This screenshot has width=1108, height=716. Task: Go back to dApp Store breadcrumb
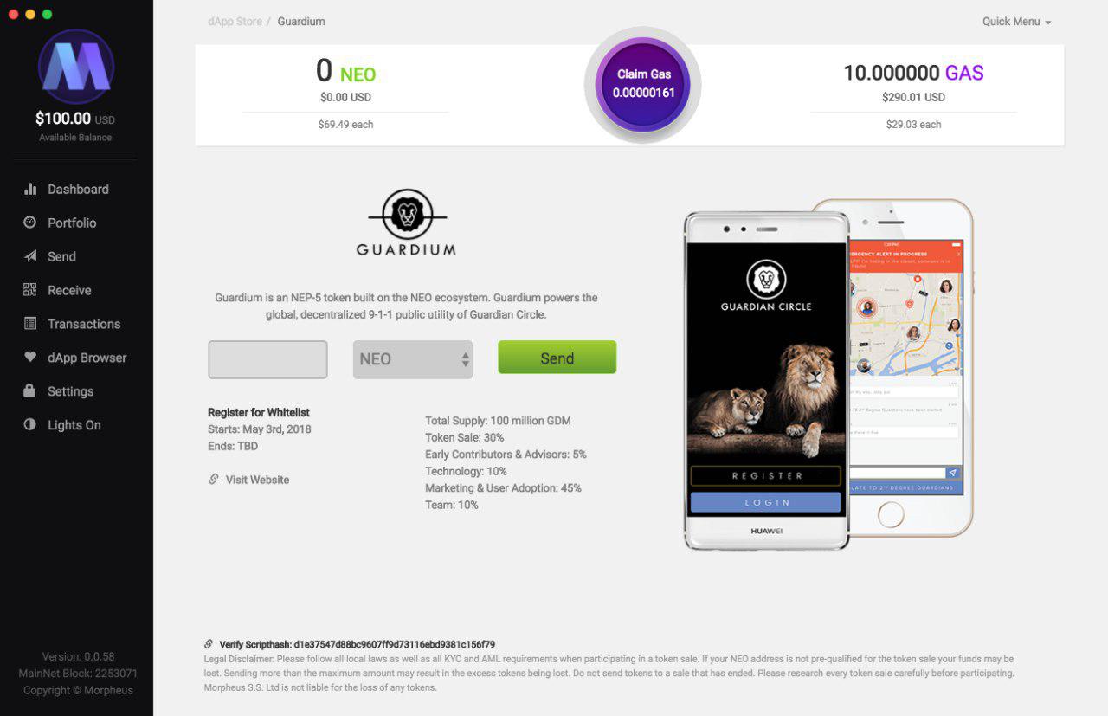tap(235, 22)
